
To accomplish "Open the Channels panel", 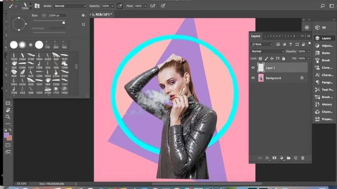I will 324,112.
